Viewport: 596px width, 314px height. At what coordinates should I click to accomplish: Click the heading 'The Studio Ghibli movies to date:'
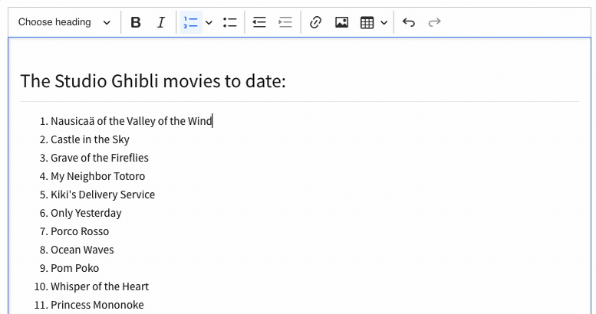[153, 81]
